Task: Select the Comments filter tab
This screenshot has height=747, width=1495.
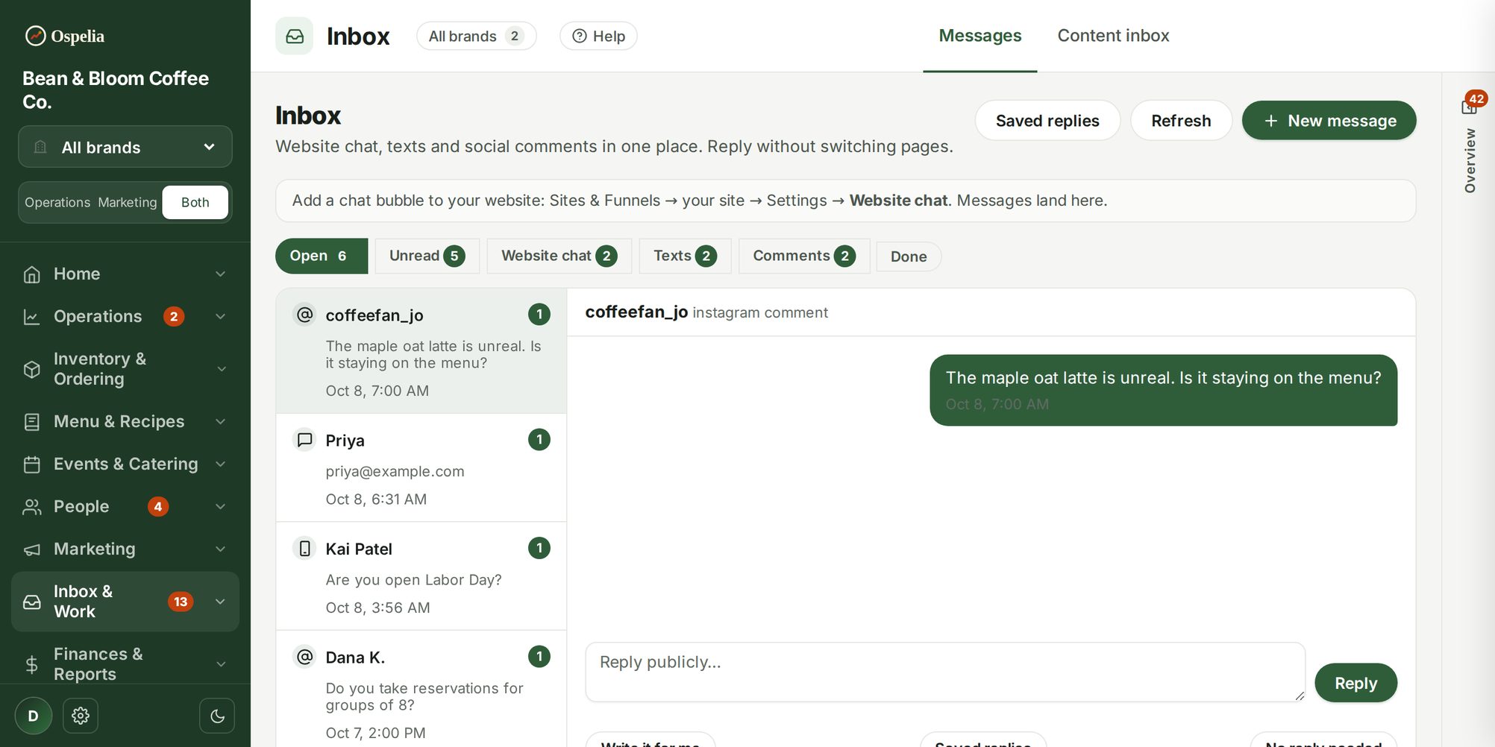Action: pos(804,256)
